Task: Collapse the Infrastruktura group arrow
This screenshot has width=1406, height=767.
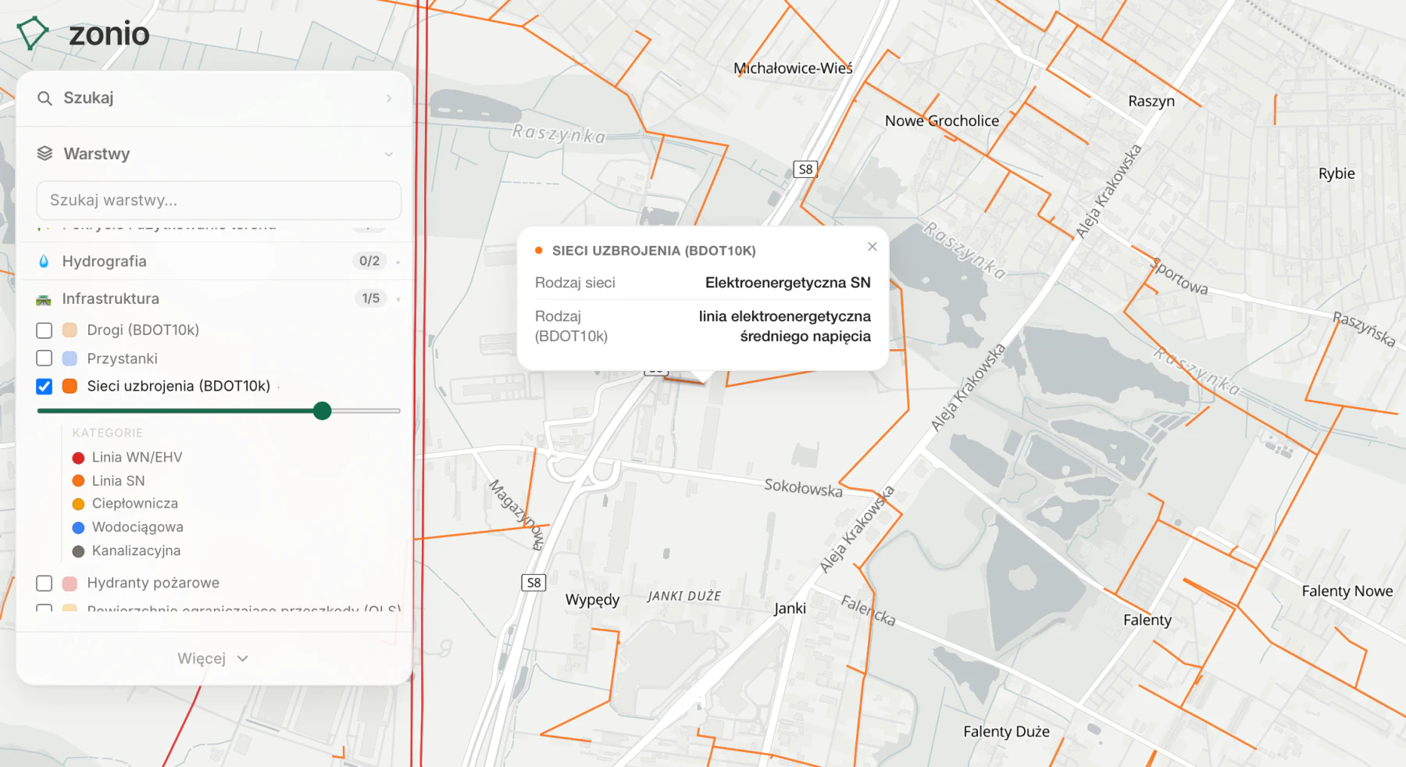Action: point(398,299)
